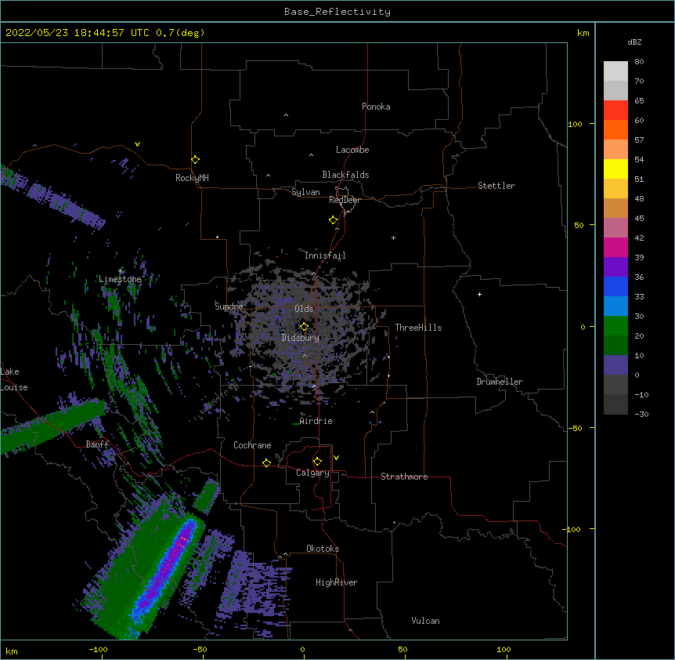Click the 2022/05/23 18:44:57 UTC timestamp
The height and width of the screenshot is (660, 675).
pyautogui.click(x=78, y=33)
